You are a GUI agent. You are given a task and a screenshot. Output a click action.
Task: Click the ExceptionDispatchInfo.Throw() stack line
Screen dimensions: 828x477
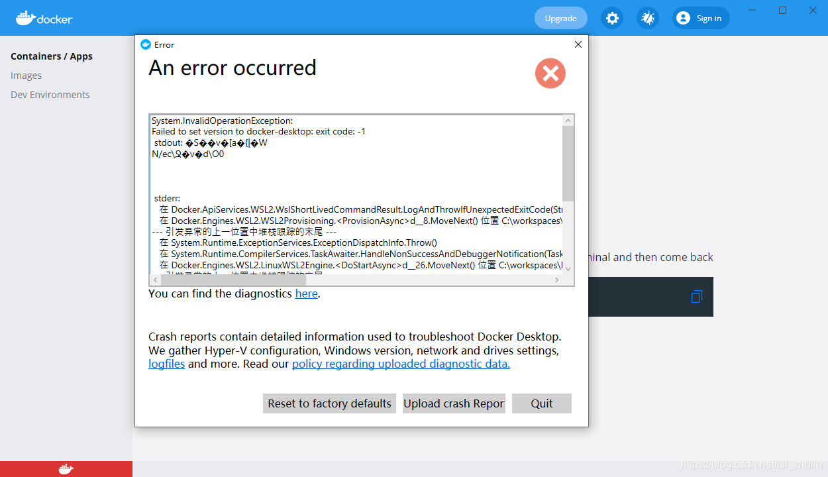pyautogui.click(x=298, y=242)
